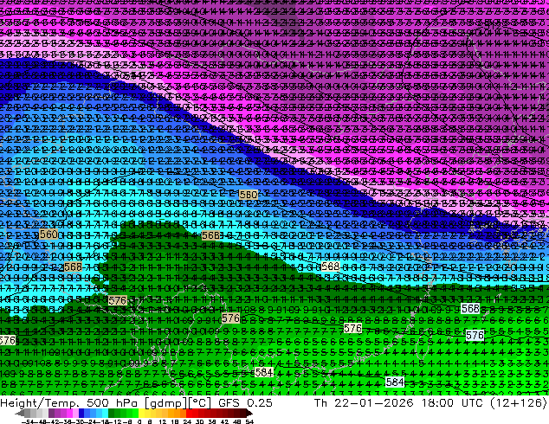Viewport: 549px width, 424px height.
Task: Click the '(12+126)' forecast hour text
Action: click(x=519, y=403)
